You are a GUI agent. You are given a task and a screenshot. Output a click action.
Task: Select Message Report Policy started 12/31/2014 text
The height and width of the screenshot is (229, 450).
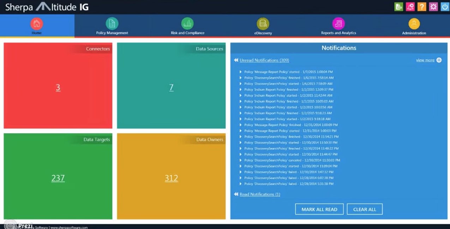tap(290, 131)
